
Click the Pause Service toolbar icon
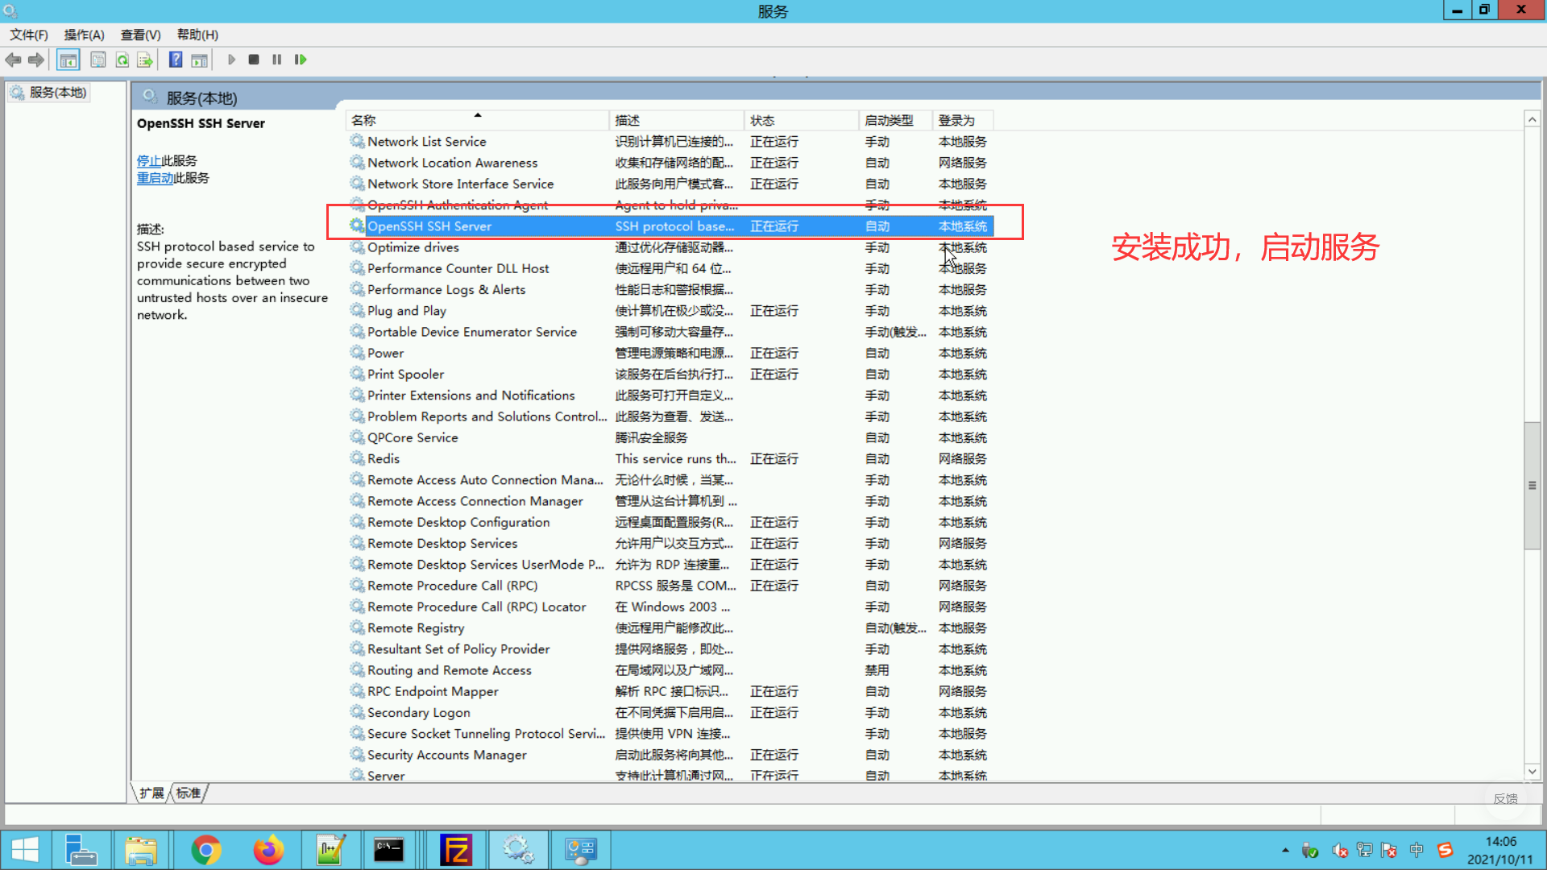coord(277,60)
